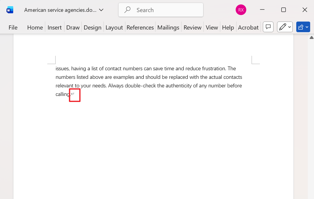
Task: Click the magnifier icon in the Search bar
Action: (127, 10)
